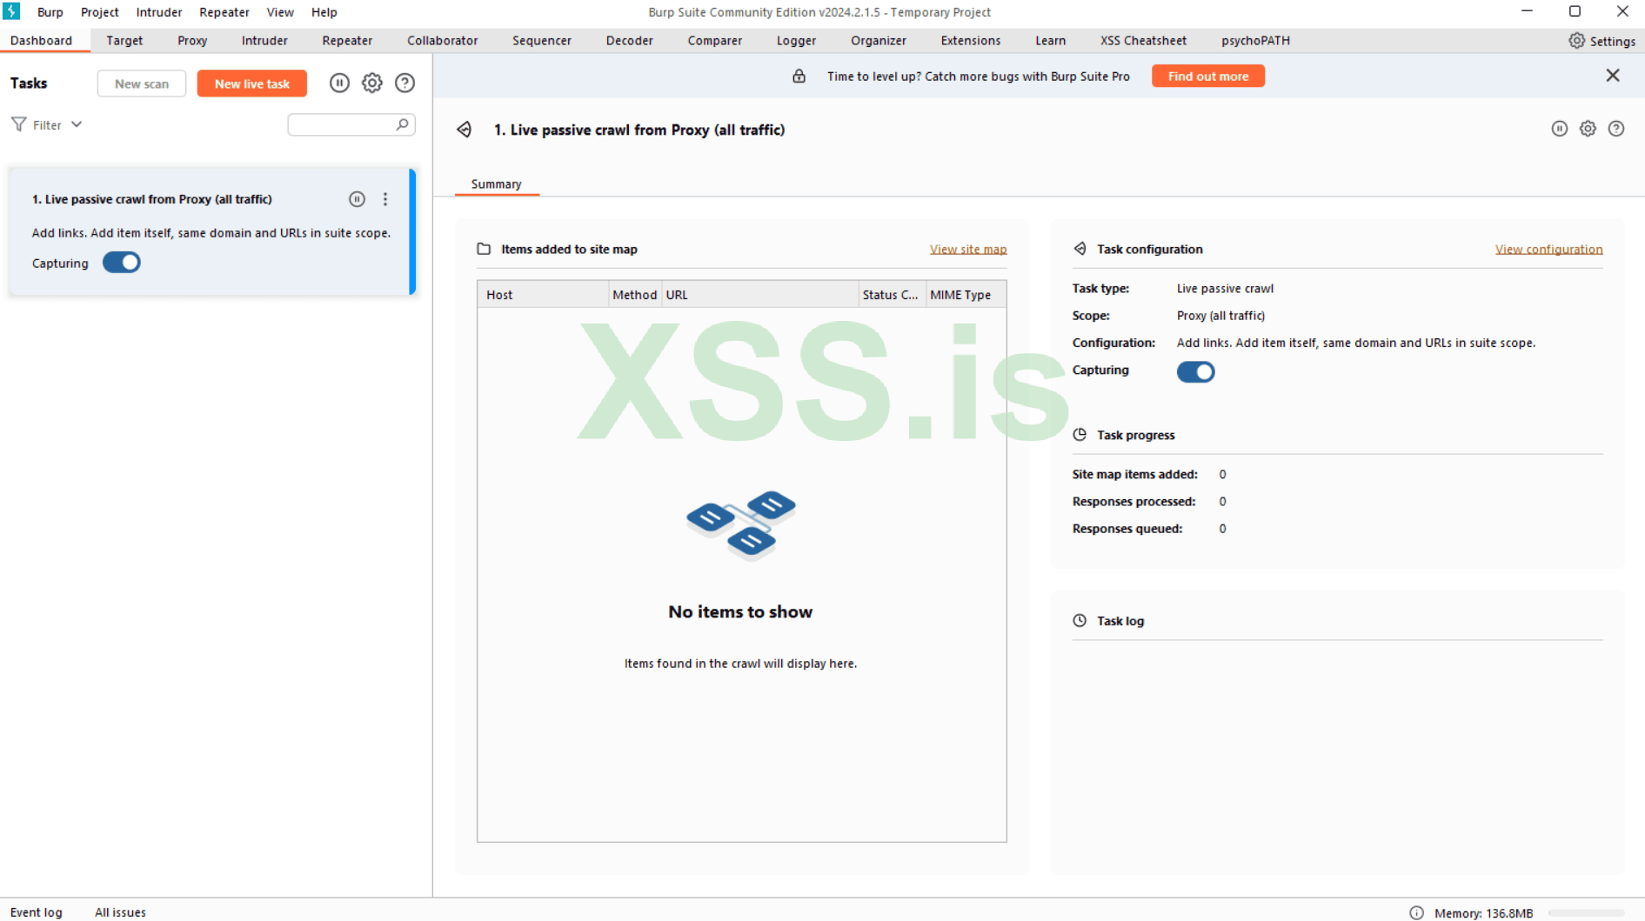The width and height of the screenshot is (1645, 921).
Task: Expand the Filter dropdown
Action: pos(49,124)
